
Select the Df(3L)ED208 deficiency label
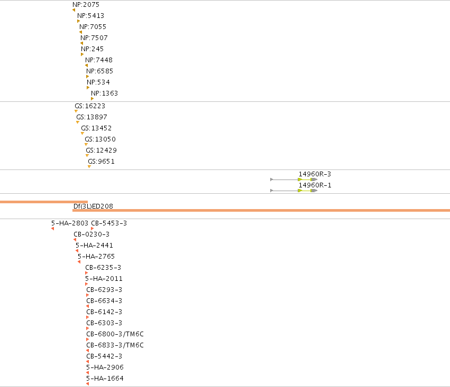pyautogui.click(x=93, y=206)
